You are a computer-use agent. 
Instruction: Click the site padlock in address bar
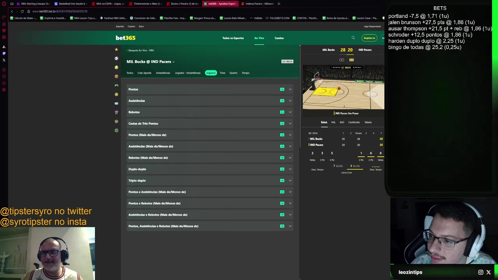point(29,11)
